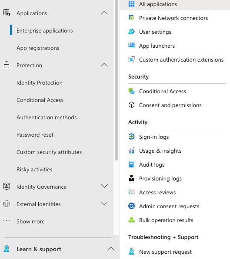Click the Applications grid icon in sidebar
230x259 pixels.
click(x=7, y=13)
